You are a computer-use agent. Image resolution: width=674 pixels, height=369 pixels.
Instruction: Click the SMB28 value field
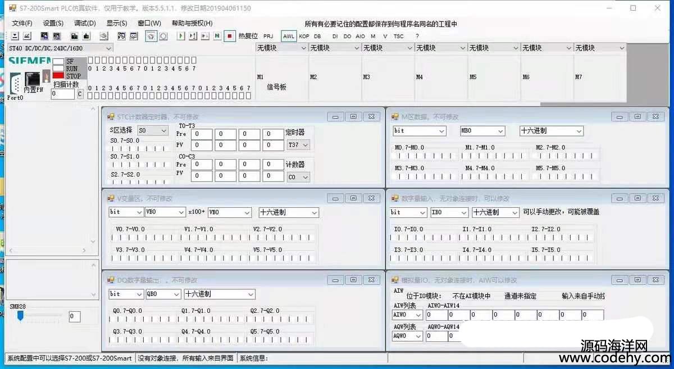point(75,317)
